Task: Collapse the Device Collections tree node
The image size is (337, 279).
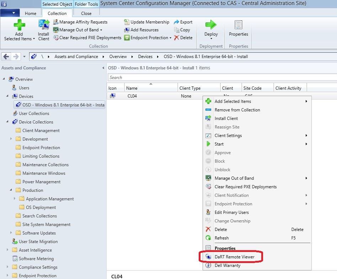Action: click(x=7, y=122)
